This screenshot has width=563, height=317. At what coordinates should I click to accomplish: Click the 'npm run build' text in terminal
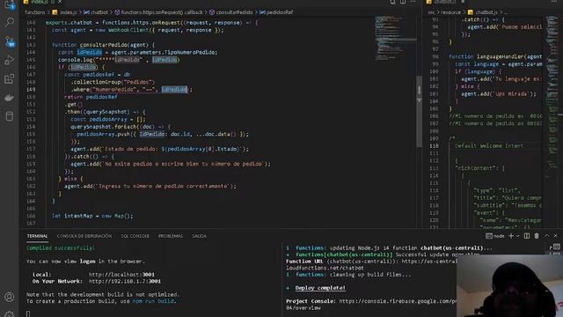tap(153, 301)
